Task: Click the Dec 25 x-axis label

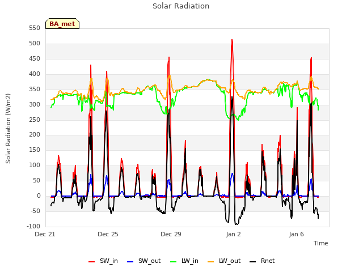Action: click(x=108, y=234)
